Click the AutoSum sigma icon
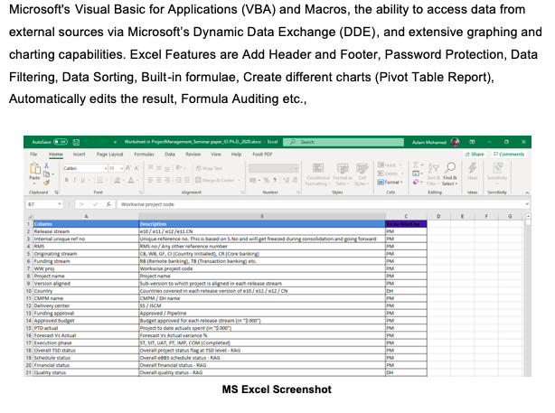This screenshot has height=413, width=555. [416, 164]
